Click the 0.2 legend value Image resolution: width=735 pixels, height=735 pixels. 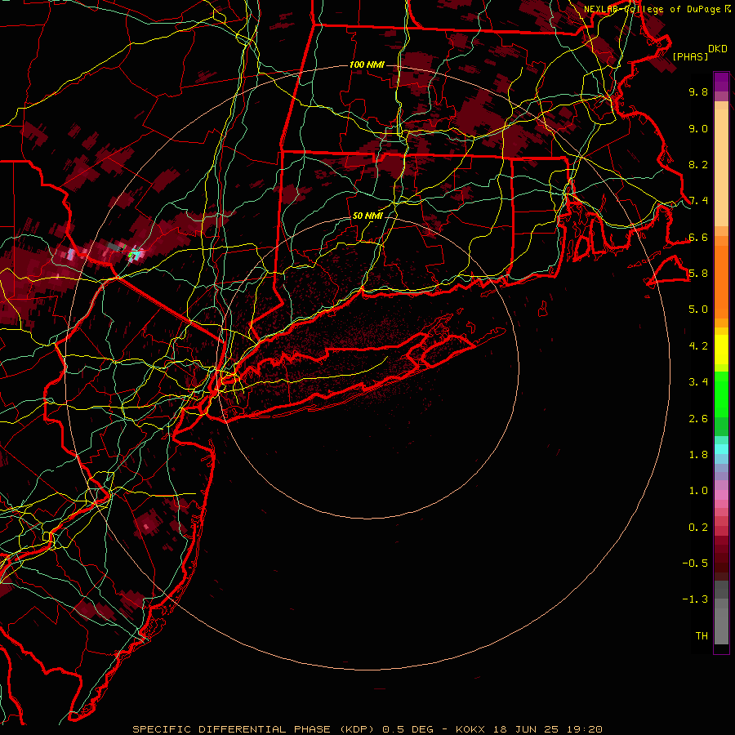tap(698, 528)
